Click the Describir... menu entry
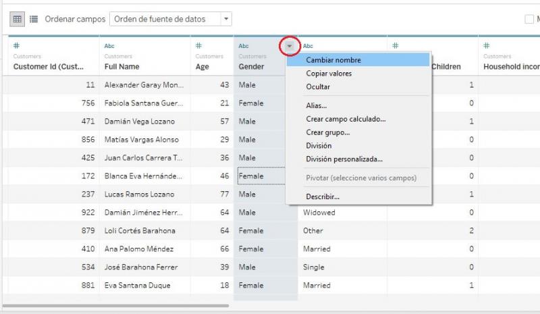This screenshot has width=540, height=314. tap(323, 197)
